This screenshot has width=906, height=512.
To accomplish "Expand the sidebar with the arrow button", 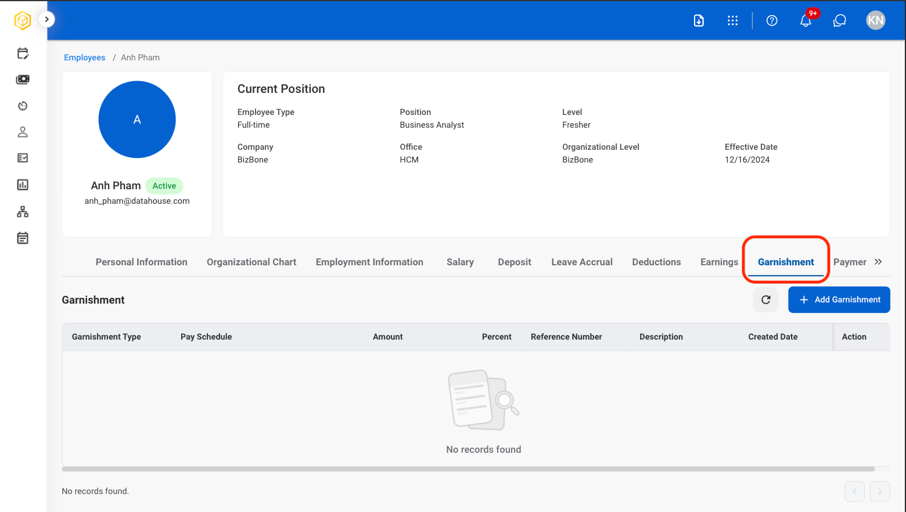I will (46, 19).
